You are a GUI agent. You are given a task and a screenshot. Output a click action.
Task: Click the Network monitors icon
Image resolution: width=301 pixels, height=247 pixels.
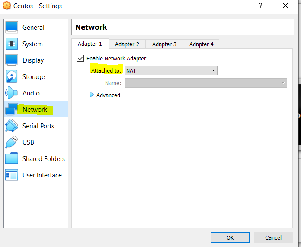coord(12,109)
